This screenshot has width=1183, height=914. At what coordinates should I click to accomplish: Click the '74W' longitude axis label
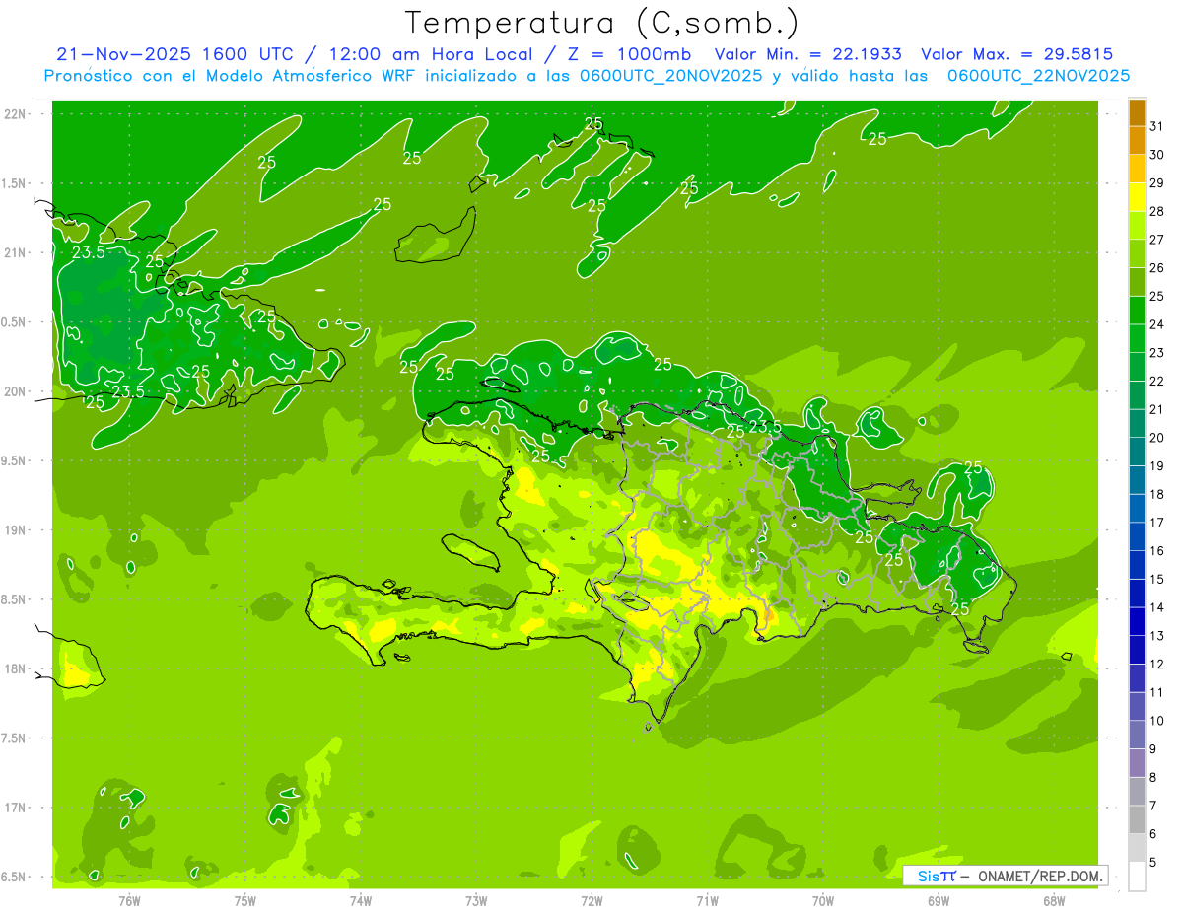tap(360, 900)
